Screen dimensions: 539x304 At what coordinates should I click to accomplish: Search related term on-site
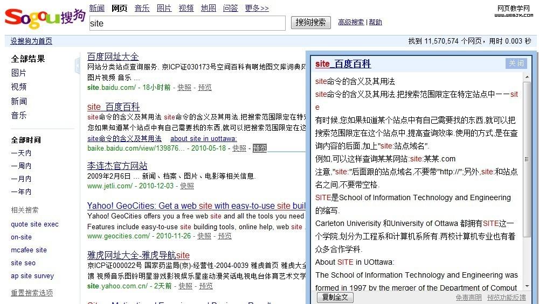point(22,237)
